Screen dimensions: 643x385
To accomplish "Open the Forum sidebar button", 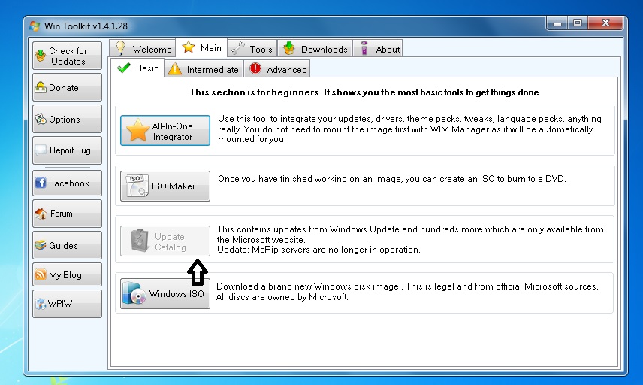I will coord(68,214).
